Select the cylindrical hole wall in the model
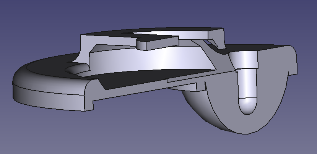 pos(247,83)
